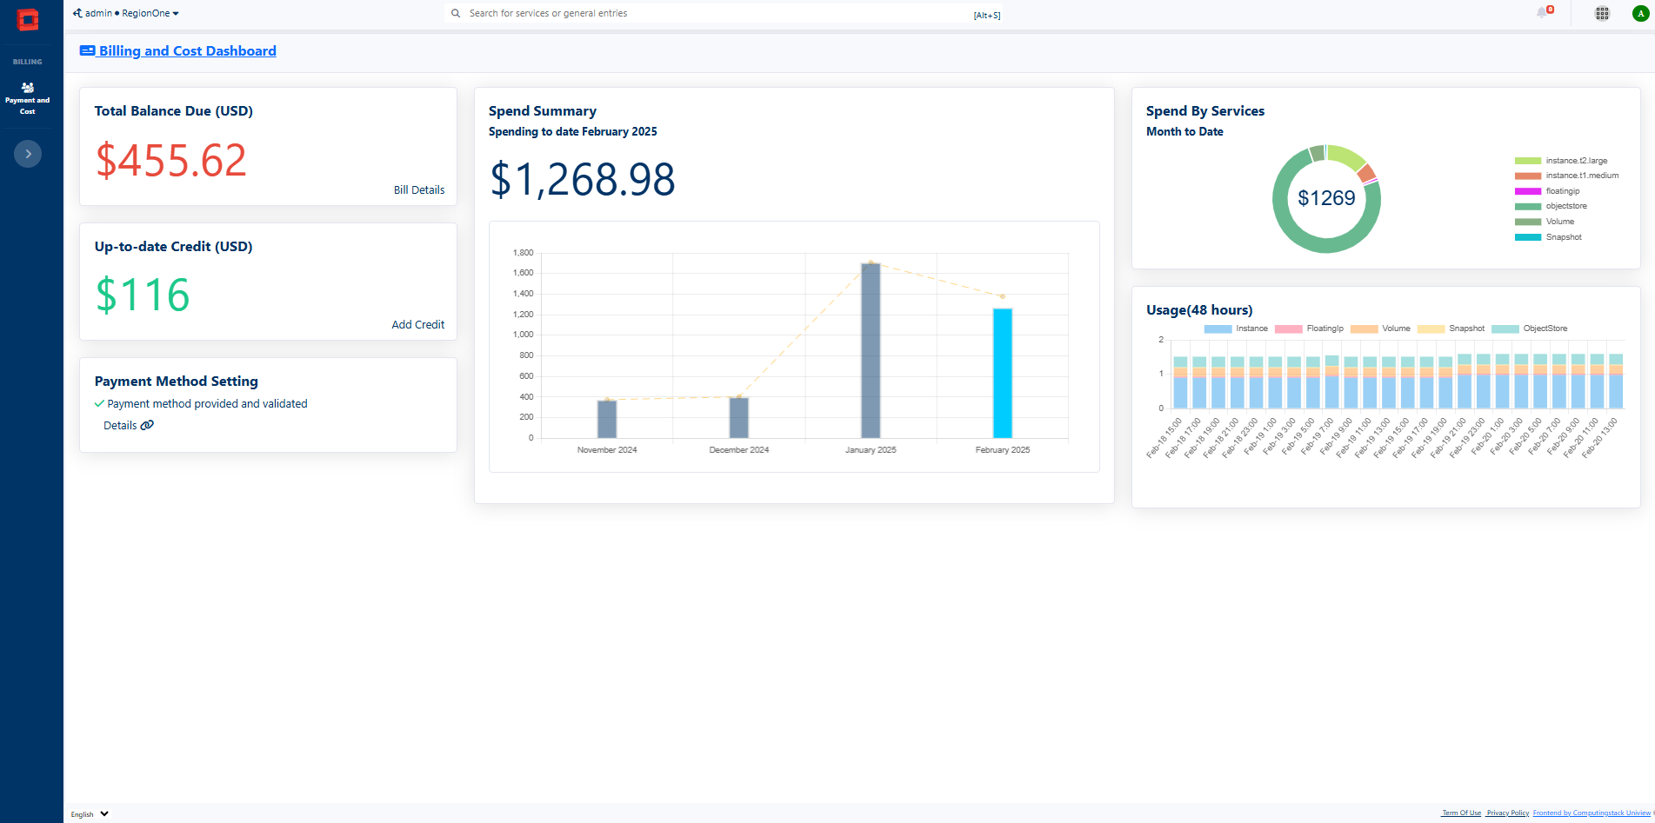Click the November 2024 bar
Viewport: 1655px width, 823px height.
coord(607,419)
